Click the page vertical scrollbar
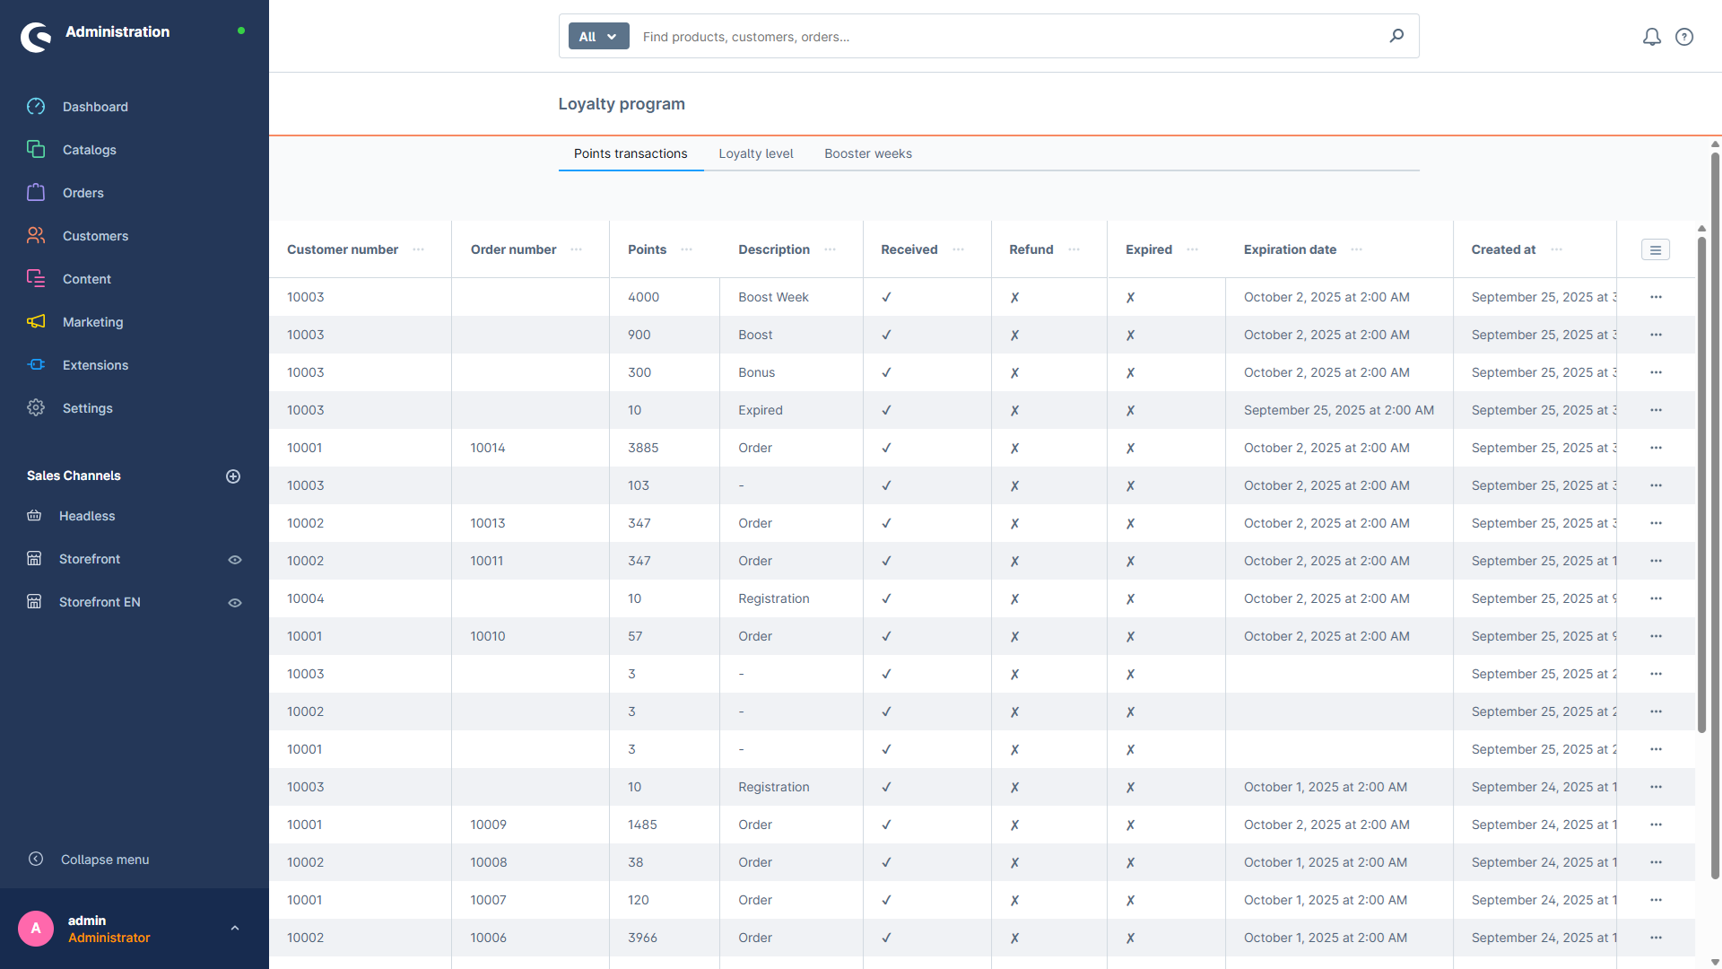Viewport: 1722px width, 969px height. pyautogui.click(x=1715, y=516)
